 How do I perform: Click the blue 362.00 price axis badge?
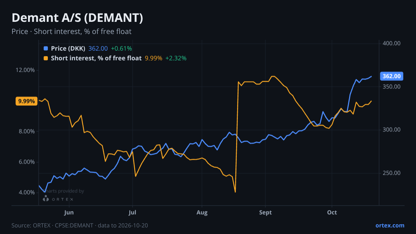pos(392,76)
